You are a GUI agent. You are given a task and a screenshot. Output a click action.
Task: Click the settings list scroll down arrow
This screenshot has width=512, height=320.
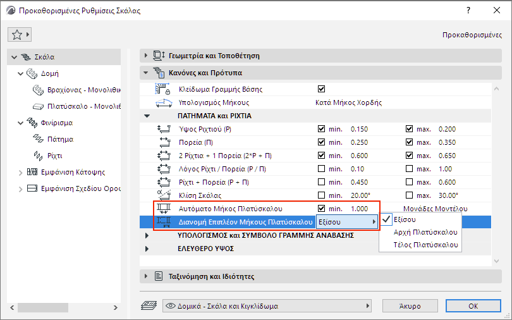tap(496, 261)
